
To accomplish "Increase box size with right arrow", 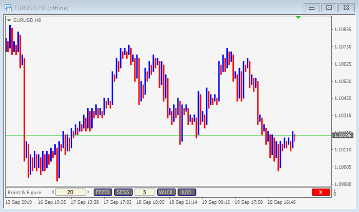I will [x=88, y=192].
